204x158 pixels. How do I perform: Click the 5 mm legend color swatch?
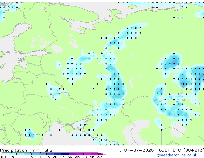[35, 154]
